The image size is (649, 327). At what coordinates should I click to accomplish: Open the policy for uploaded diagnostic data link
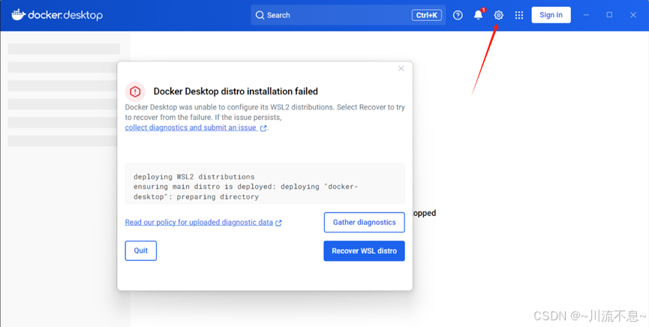(203, 222)
